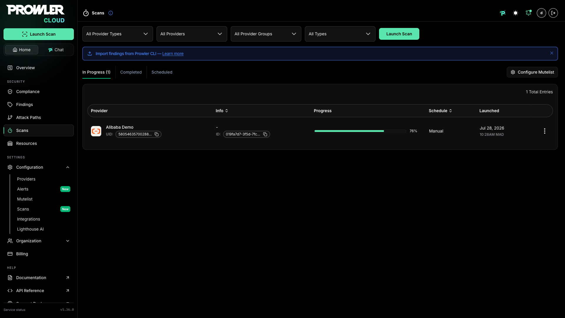The height and width of the screenshot is (318, 565).
Task: Click the 76% progress value
Action: click(x=413, y=131)
